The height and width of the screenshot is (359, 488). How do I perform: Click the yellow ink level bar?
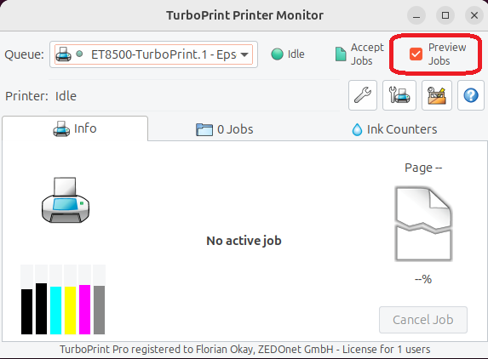click(70, 311)
